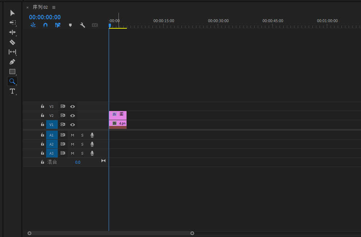Toggle Snap in the timeline

(x=45, y=25)
